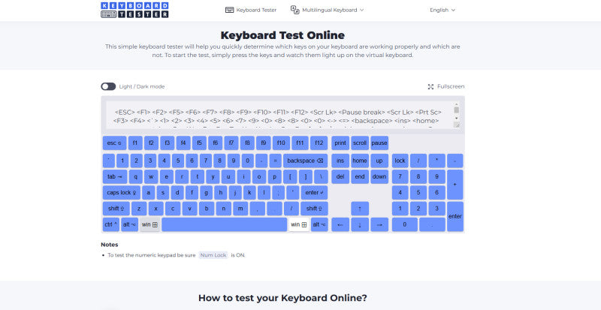This screenshot has height=310, width=601.
Task: Click the Notes heading
Action: (x=109, y=245)
